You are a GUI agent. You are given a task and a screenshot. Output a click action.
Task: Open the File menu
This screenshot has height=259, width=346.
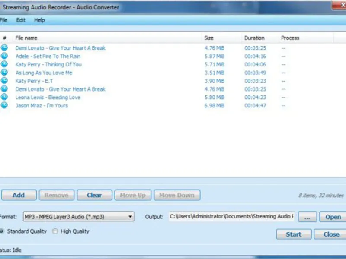point(3,20)
